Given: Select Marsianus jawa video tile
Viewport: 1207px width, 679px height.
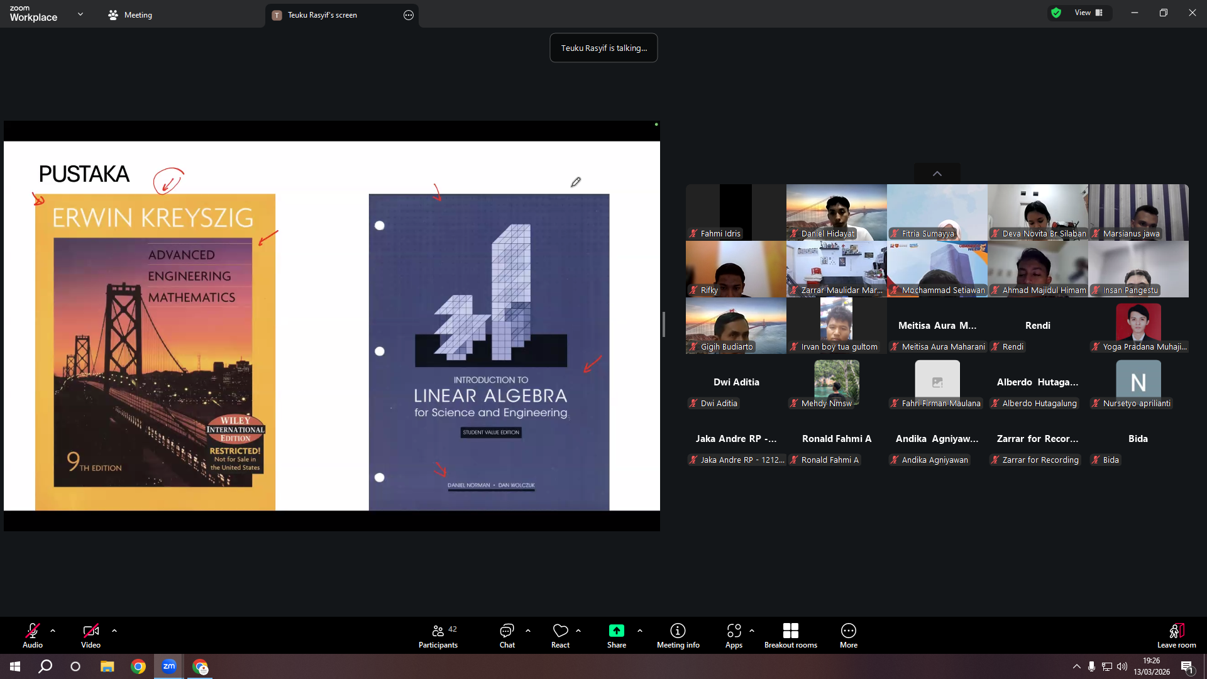Looking at the screenshot, I should [1138, 213].
